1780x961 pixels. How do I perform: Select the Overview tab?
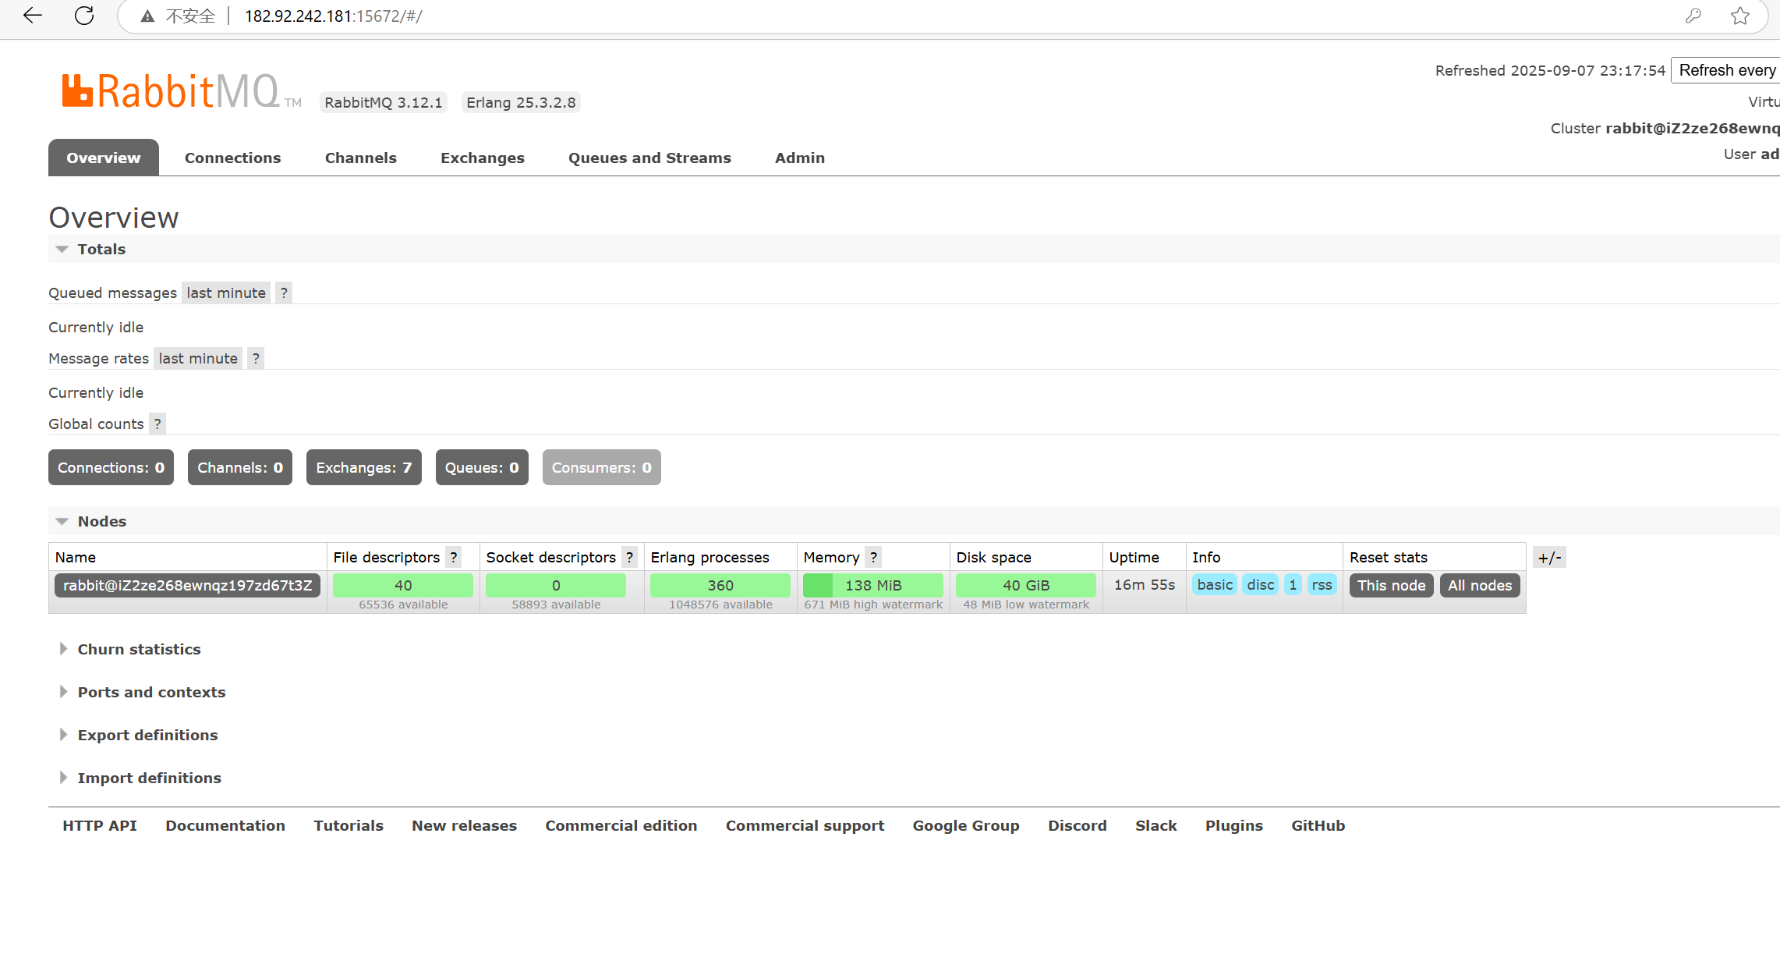[x=104, y=158]
